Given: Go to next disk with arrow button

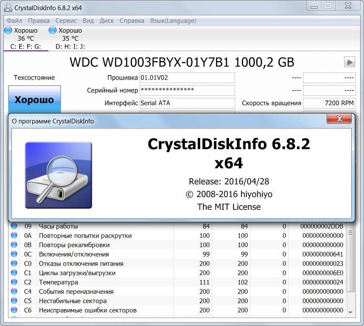Looking at the screenshot, I should tap(350, 62).
